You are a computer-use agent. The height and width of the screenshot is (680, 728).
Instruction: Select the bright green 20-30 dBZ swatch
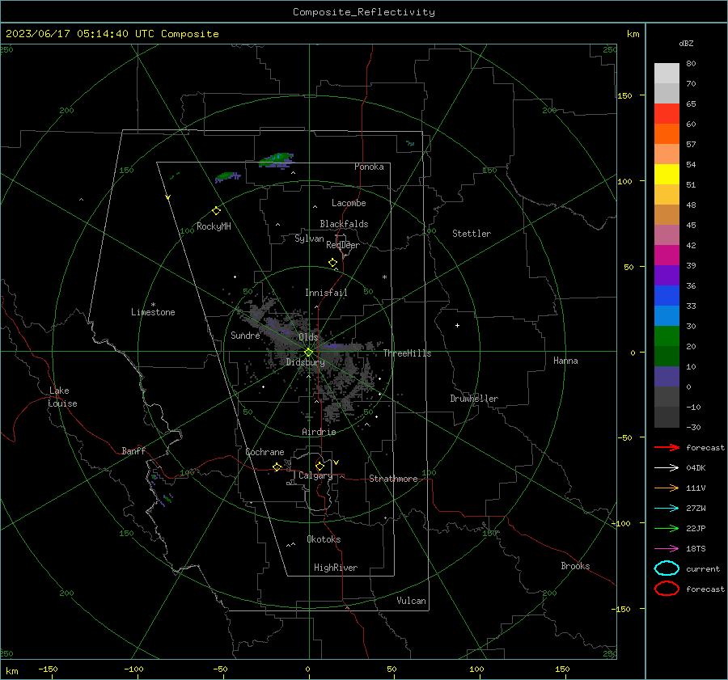click(667, 336)
